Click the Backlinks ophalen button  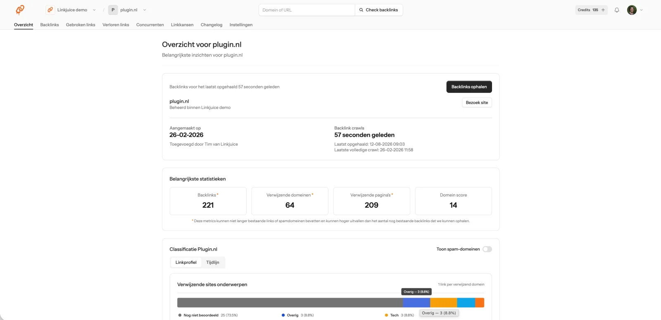click(x=469, y=87)
